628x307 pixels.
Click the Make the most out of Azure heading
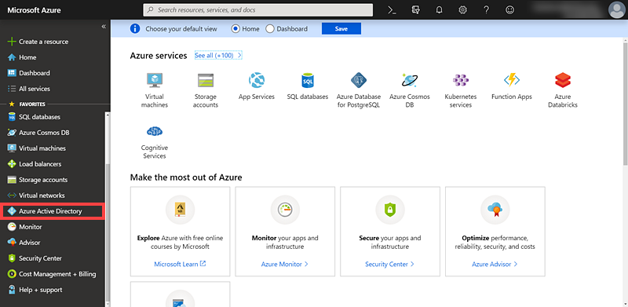pos(186,177)
